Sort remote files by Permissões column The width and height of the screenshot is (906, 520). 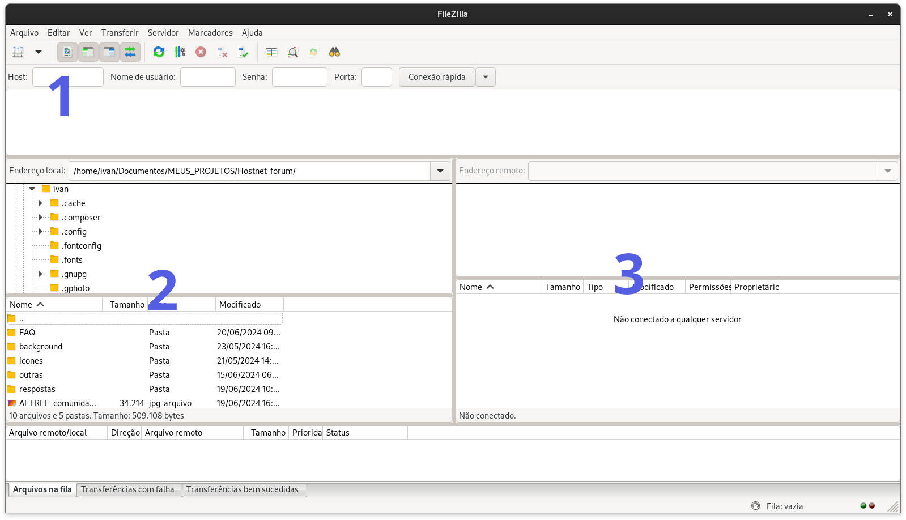708,287
